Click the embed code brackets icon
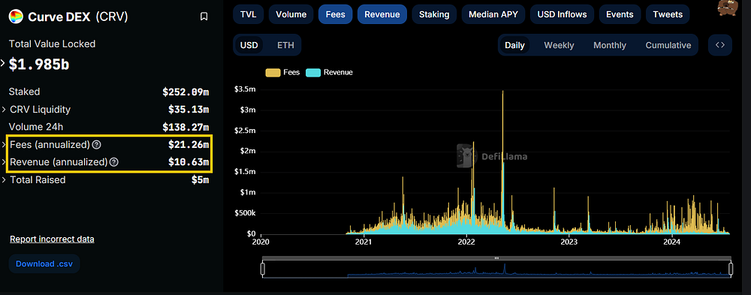The width and height of the screenshot is (751, 295). coord(720,45)
